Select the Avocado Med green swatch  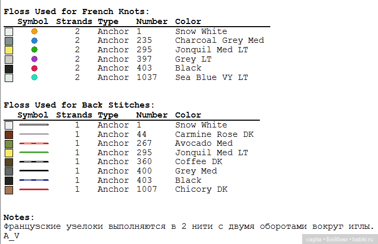tap(8, 144)
